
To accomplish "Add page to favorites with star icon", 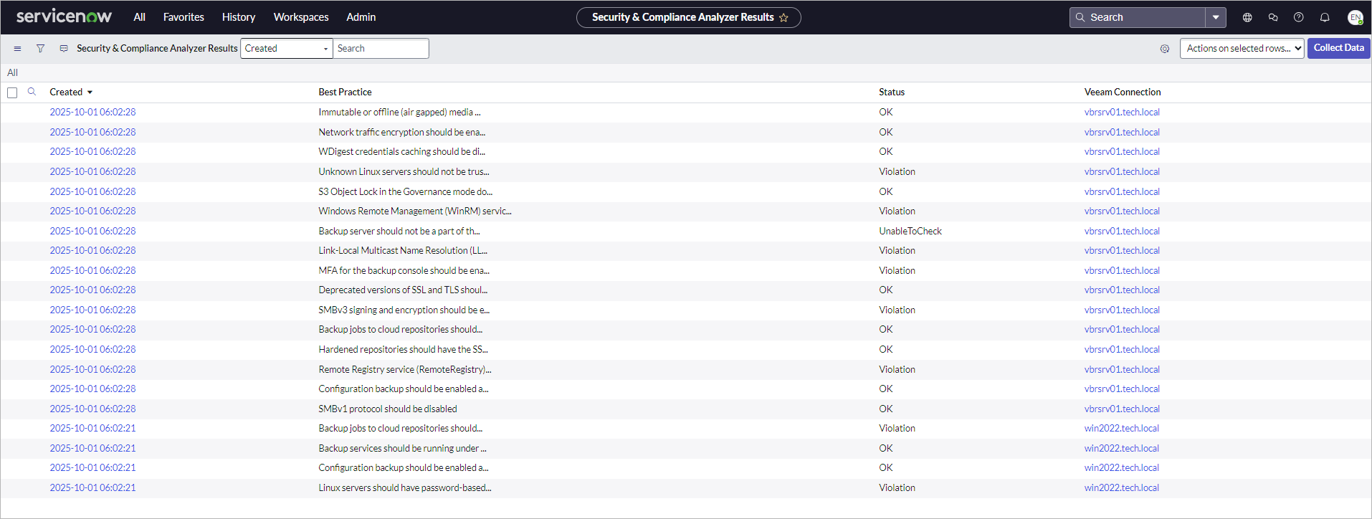I will point(783,17).
